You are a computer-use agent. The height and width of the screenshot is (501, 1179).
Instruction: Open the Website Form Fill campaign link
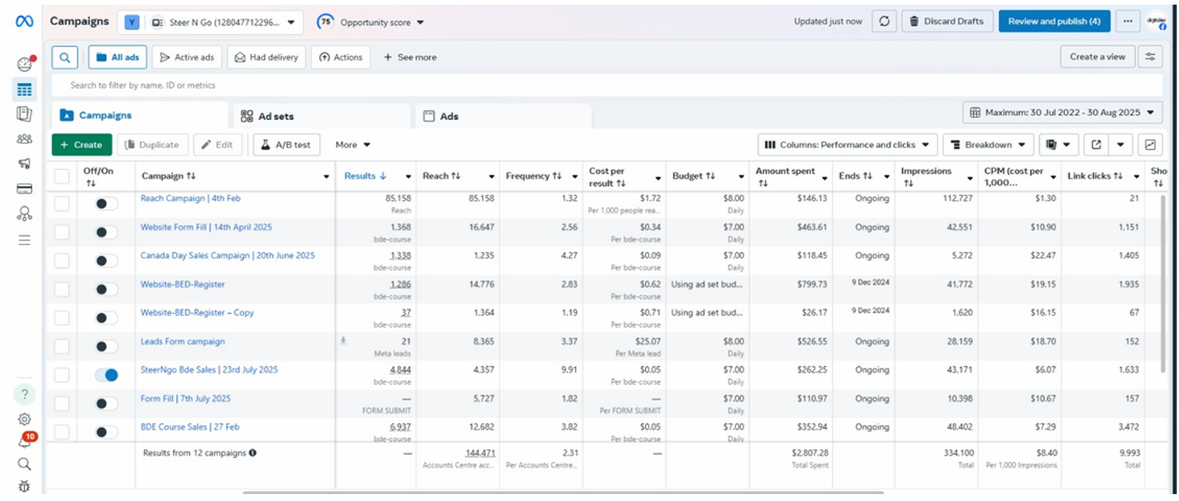[206, 227]
